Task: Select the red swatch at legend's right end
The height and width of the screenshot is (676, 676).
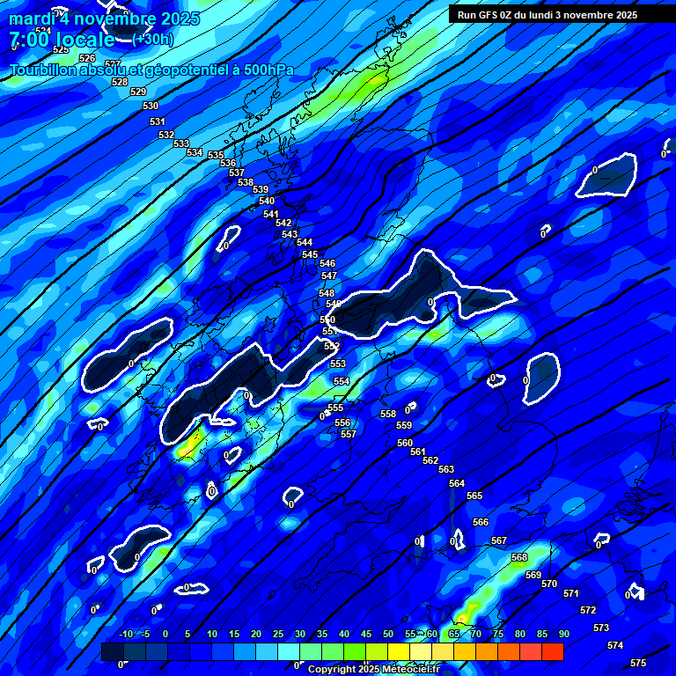Action: (552, 652)
